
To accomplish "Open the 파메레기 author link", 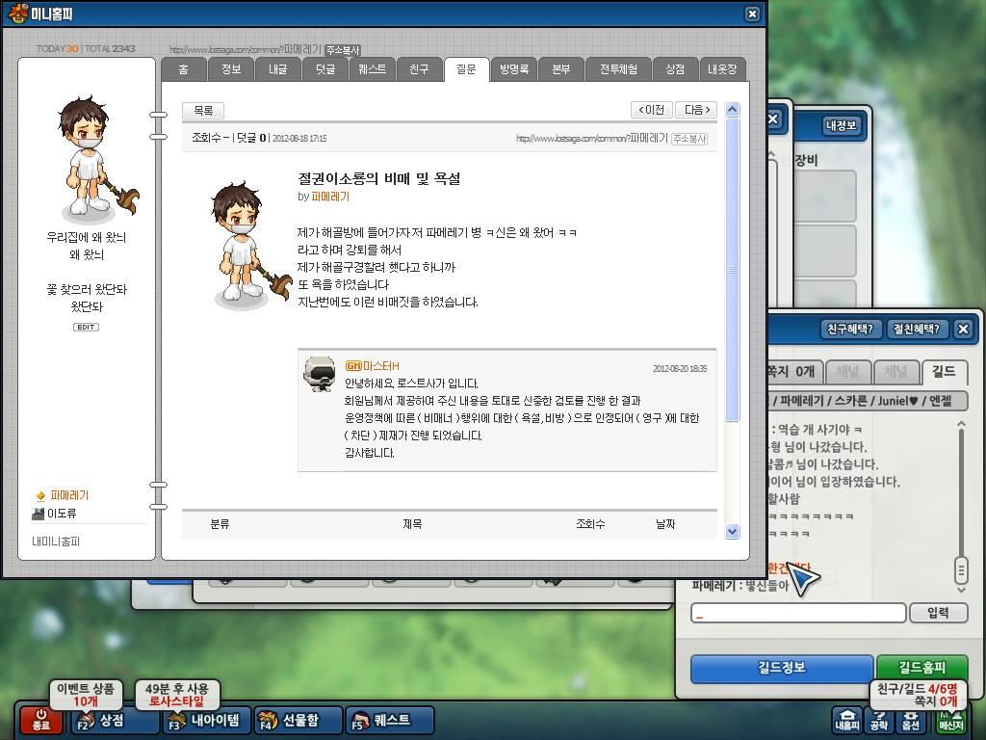I will pyautogui.click(x=329, y=197).
